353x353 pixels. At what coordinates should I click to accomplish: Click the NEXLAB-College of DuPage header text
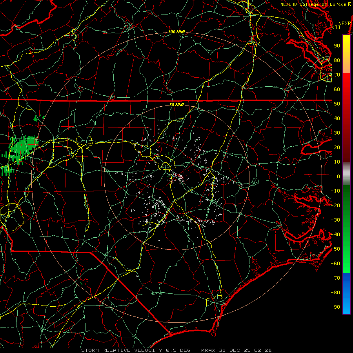click(x=313, y=4)
